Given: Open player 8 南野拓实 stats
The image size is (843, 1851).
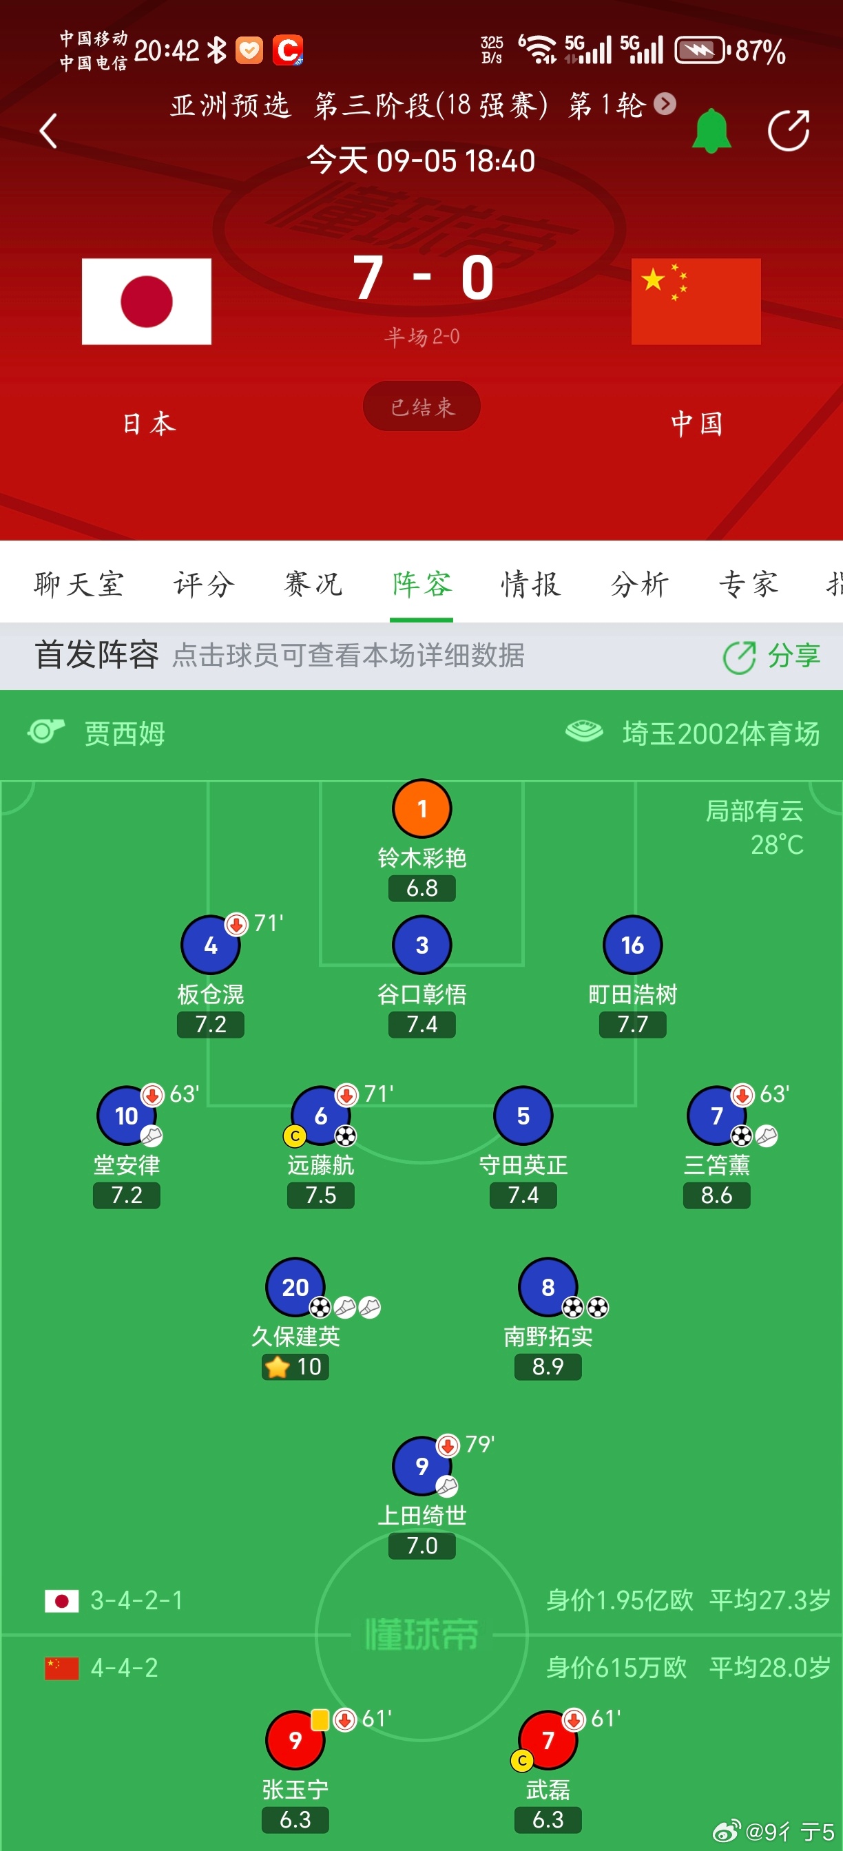Looking at the screenshot, I should coord(548,1287).
